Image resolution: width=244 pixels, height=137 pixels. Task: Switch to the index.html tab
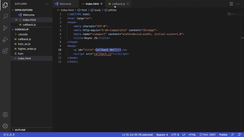(92, 4)
